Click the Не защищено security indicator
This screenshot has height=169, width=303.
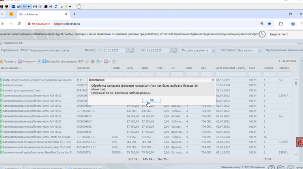tap(39, 24)
